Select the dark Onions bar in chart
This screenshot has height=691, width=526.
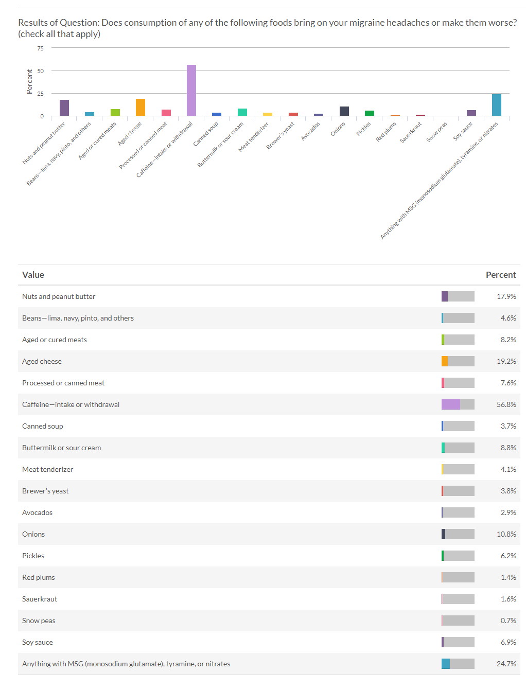[344, 111]
